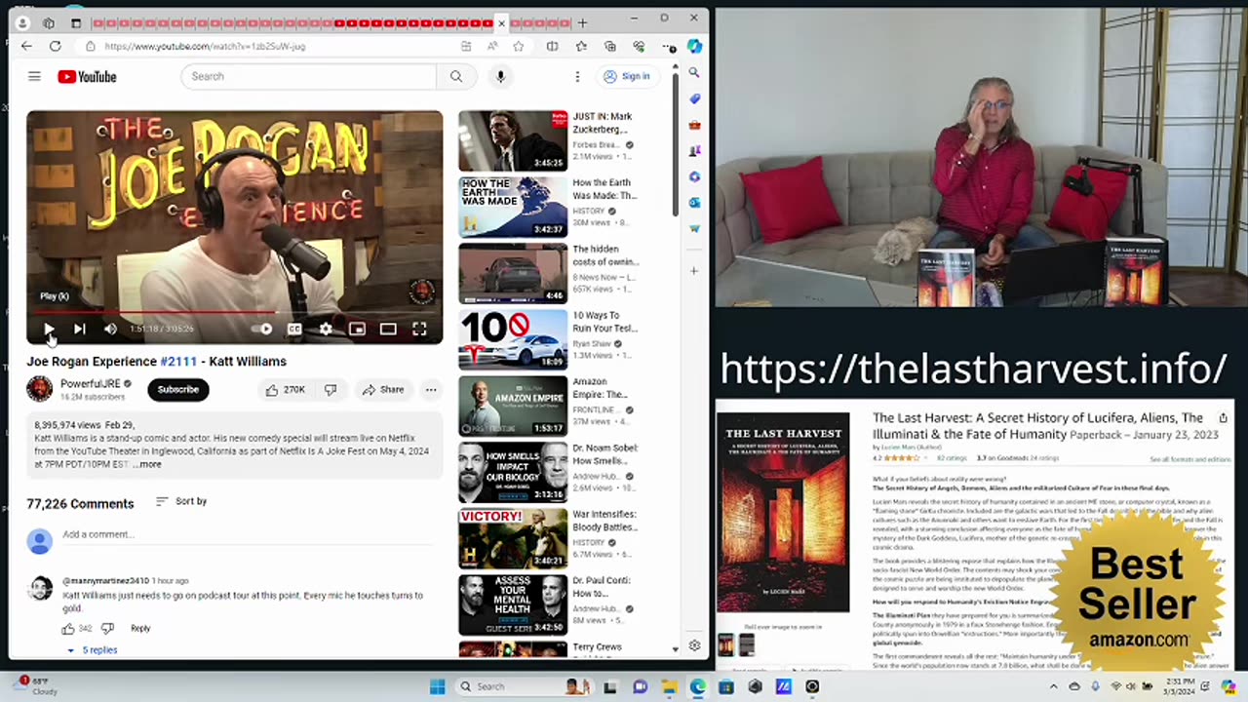Screen dimensions: 1248x702
Task: Click the YouTube search magnifier button
Action: tap(456, 76)
